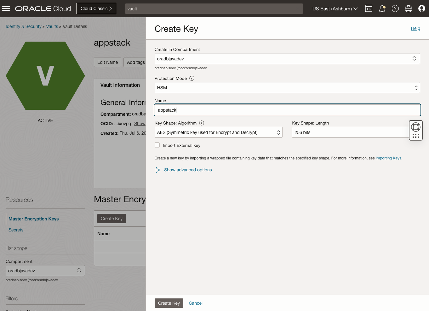Open Cloud Shell developer tools icon
This screenshot has height=311, width=429.
369,8
